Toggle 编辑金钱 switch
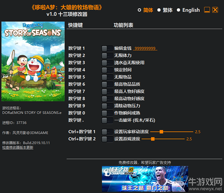Viewport: 224px width, 193px height. click(x=107, y=49)
